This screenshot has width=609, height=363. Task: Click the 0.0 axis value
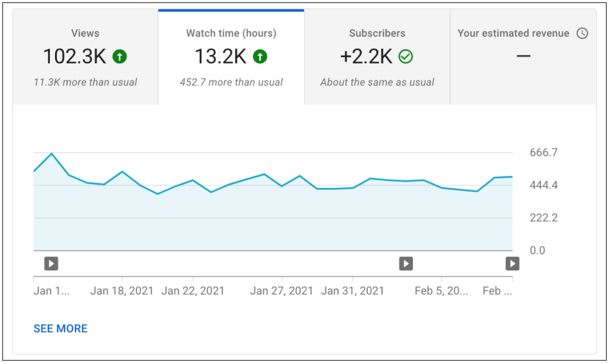(x=537, y=250)
